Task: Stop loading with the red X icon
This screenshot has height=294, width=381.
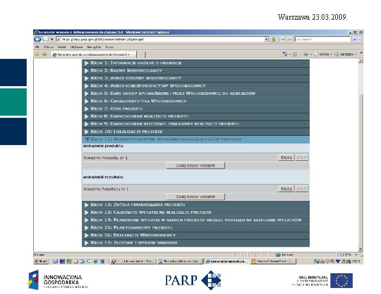Action: pos(290,39)
